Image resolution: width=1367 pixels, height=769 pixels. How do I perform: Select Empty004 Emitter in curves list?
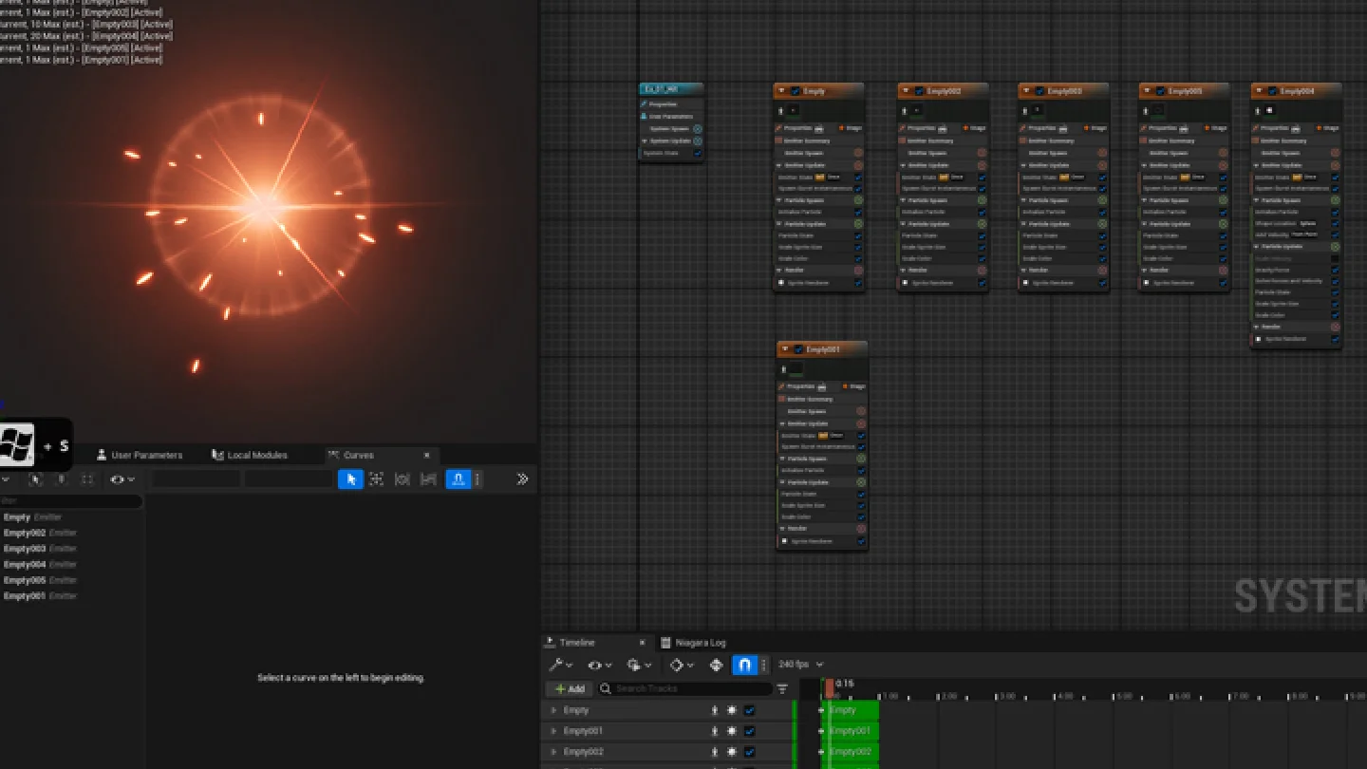click(40, 564)
